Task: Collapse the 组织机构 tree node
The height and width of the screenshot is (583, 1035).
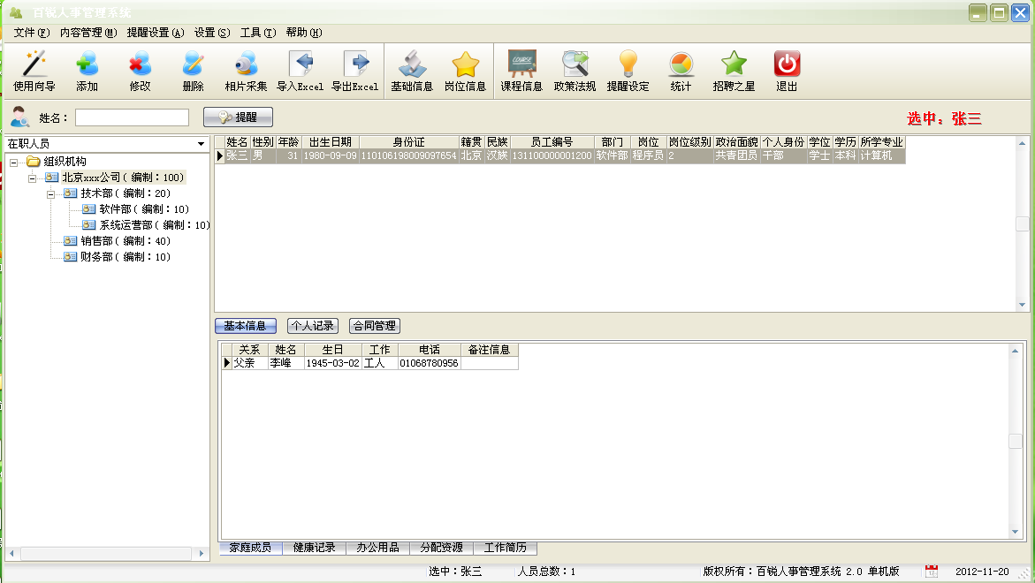Action: (13, 163)
